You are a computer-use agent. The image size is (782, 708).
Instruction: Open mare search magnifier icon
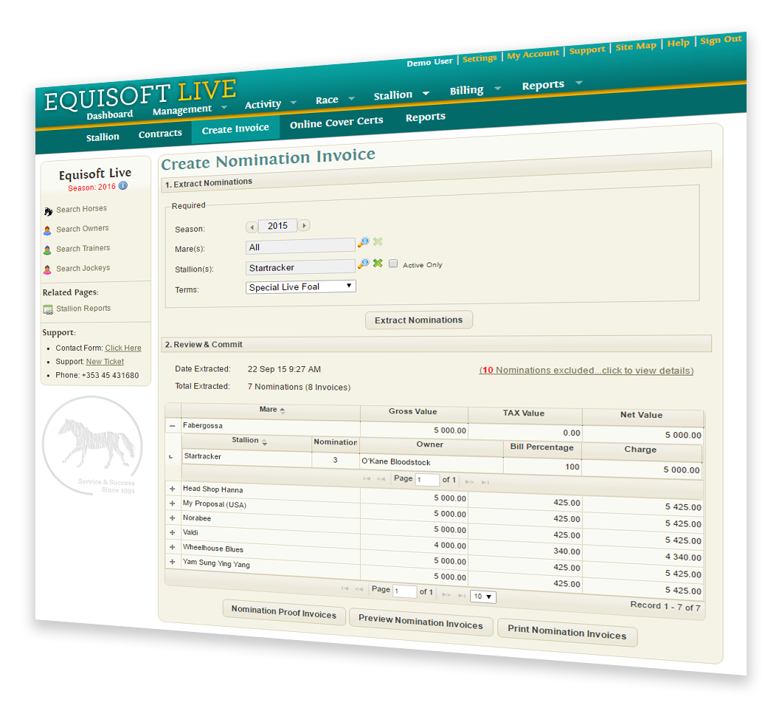(364, 242)
